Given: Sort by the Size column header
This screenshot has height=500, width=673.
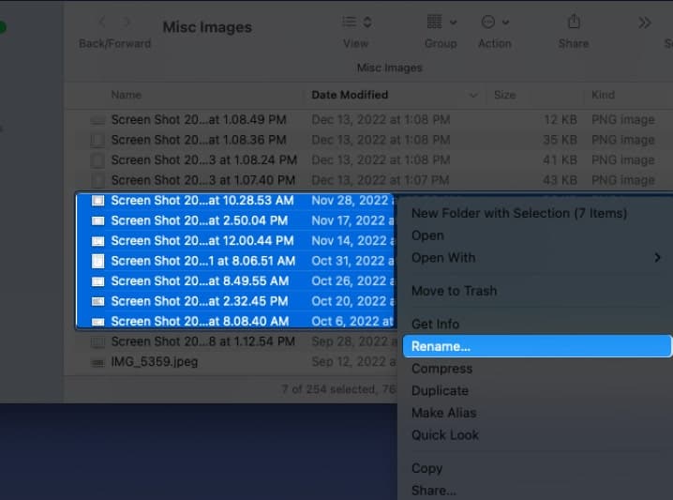Looking at the screenshot, I should point(504,95).
